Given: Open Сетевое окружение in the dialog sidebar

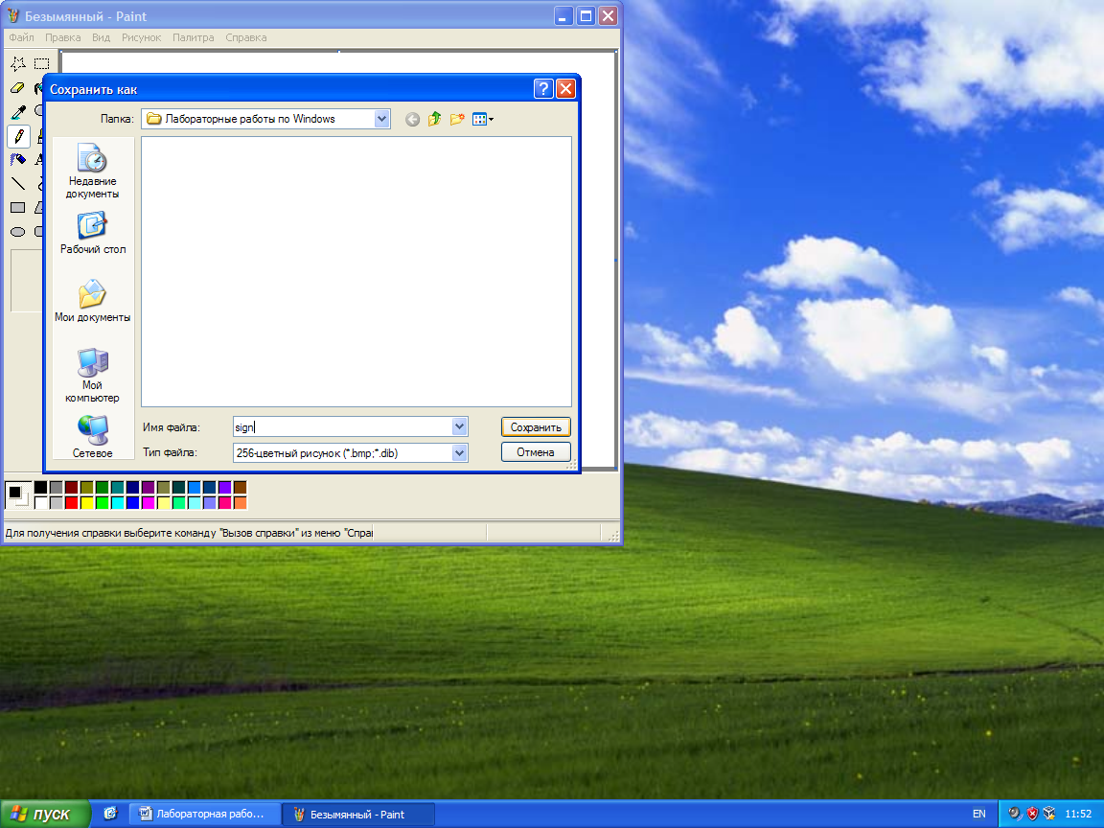Looking at the screenshot, I should pyautogui.click(x=92, y=437).
